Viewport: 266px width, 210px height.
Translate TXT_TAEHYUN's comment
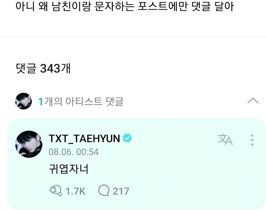(225, 140)
